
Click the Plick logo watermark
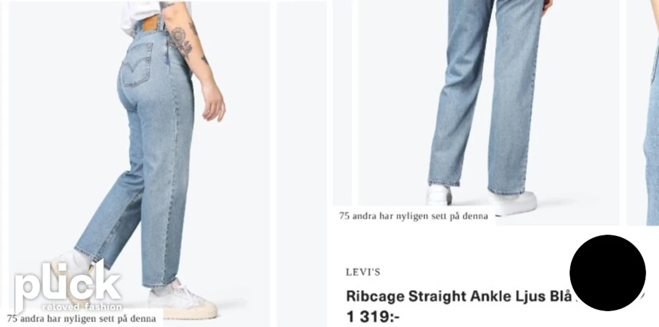(x=68, y=285)
